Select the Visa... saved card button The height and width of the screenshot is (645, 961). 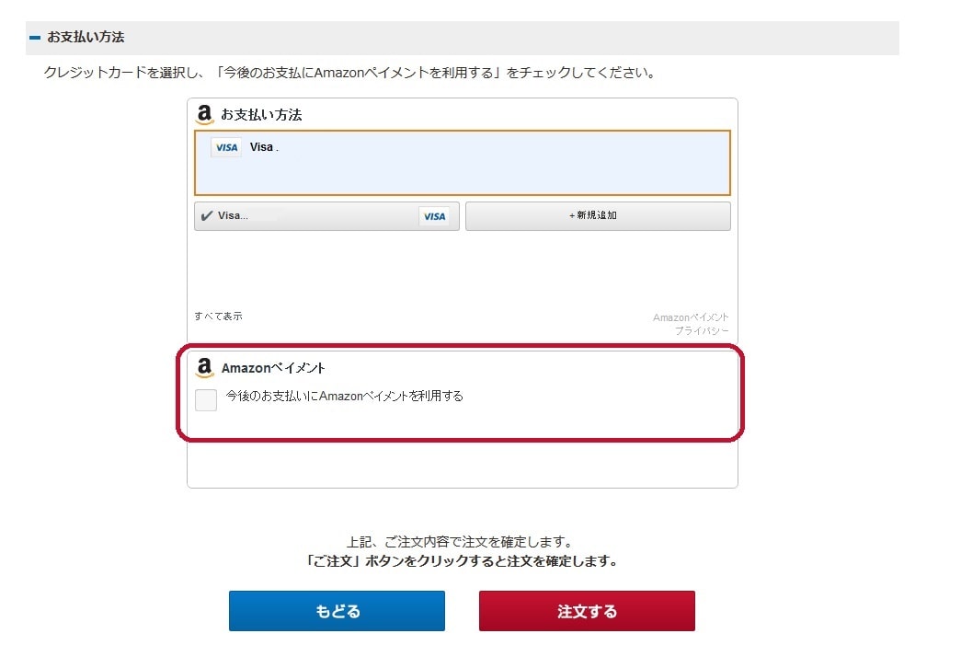click(x=326, y=216)
